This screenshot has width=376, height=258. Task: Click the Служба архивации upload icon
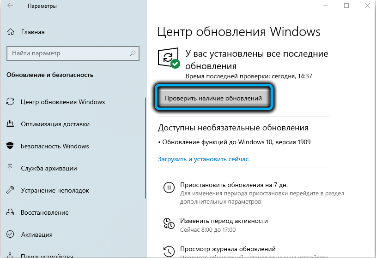tap(11, 168)
